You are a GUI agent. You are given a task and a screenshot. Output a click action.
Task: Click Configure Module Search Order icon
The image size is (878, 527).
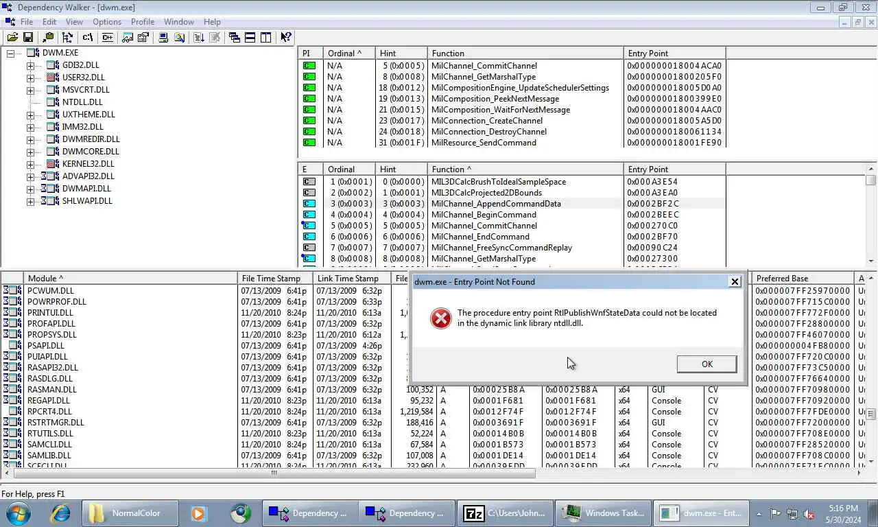point(179,37)
